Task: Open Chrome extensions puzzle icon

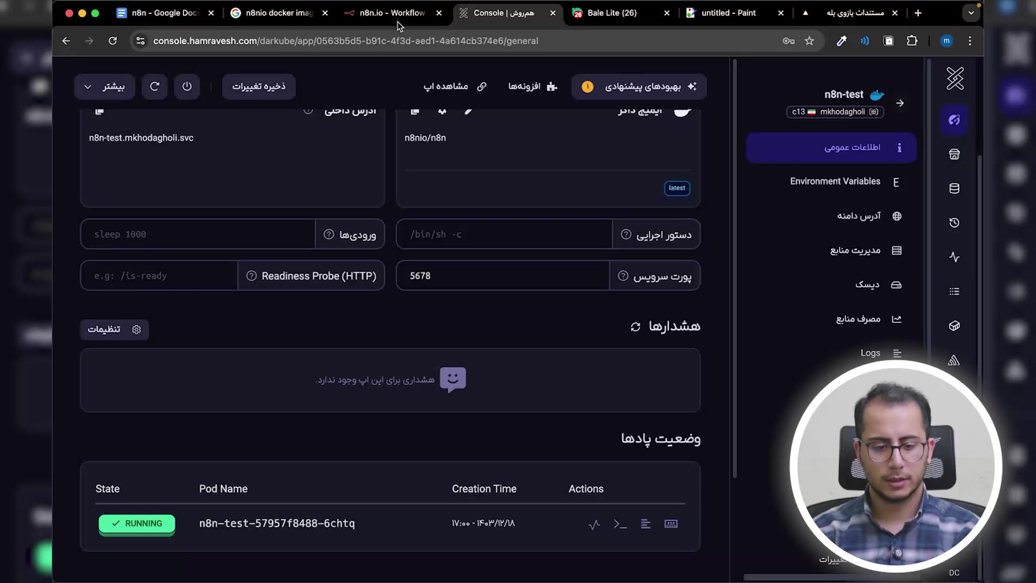Action: 912,41
